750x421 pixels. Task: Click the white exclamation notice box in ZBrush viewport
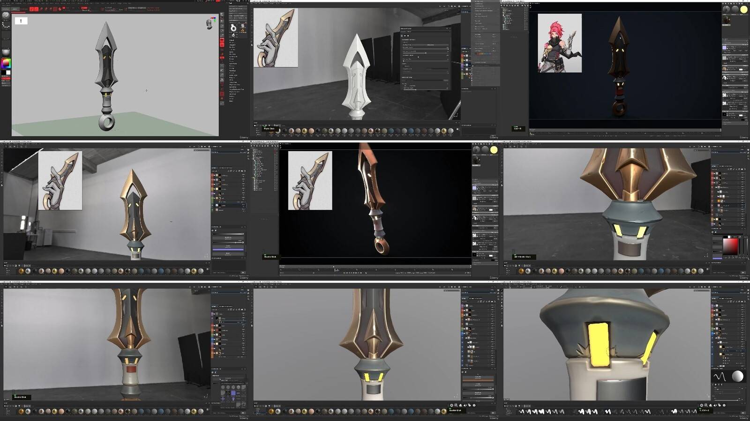[x=21, y=21]
